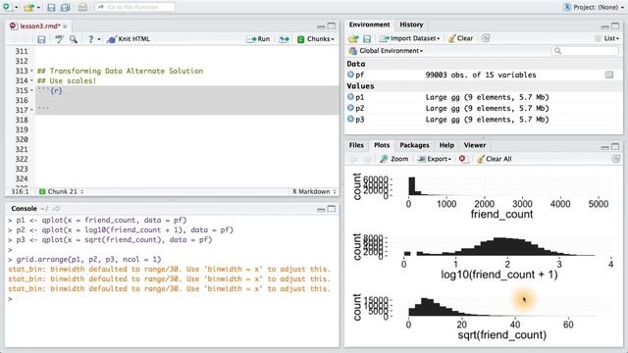Click the Clear All plots button
Image resolution: width=628 pixels, height=353 pixels.
point(495,159)
